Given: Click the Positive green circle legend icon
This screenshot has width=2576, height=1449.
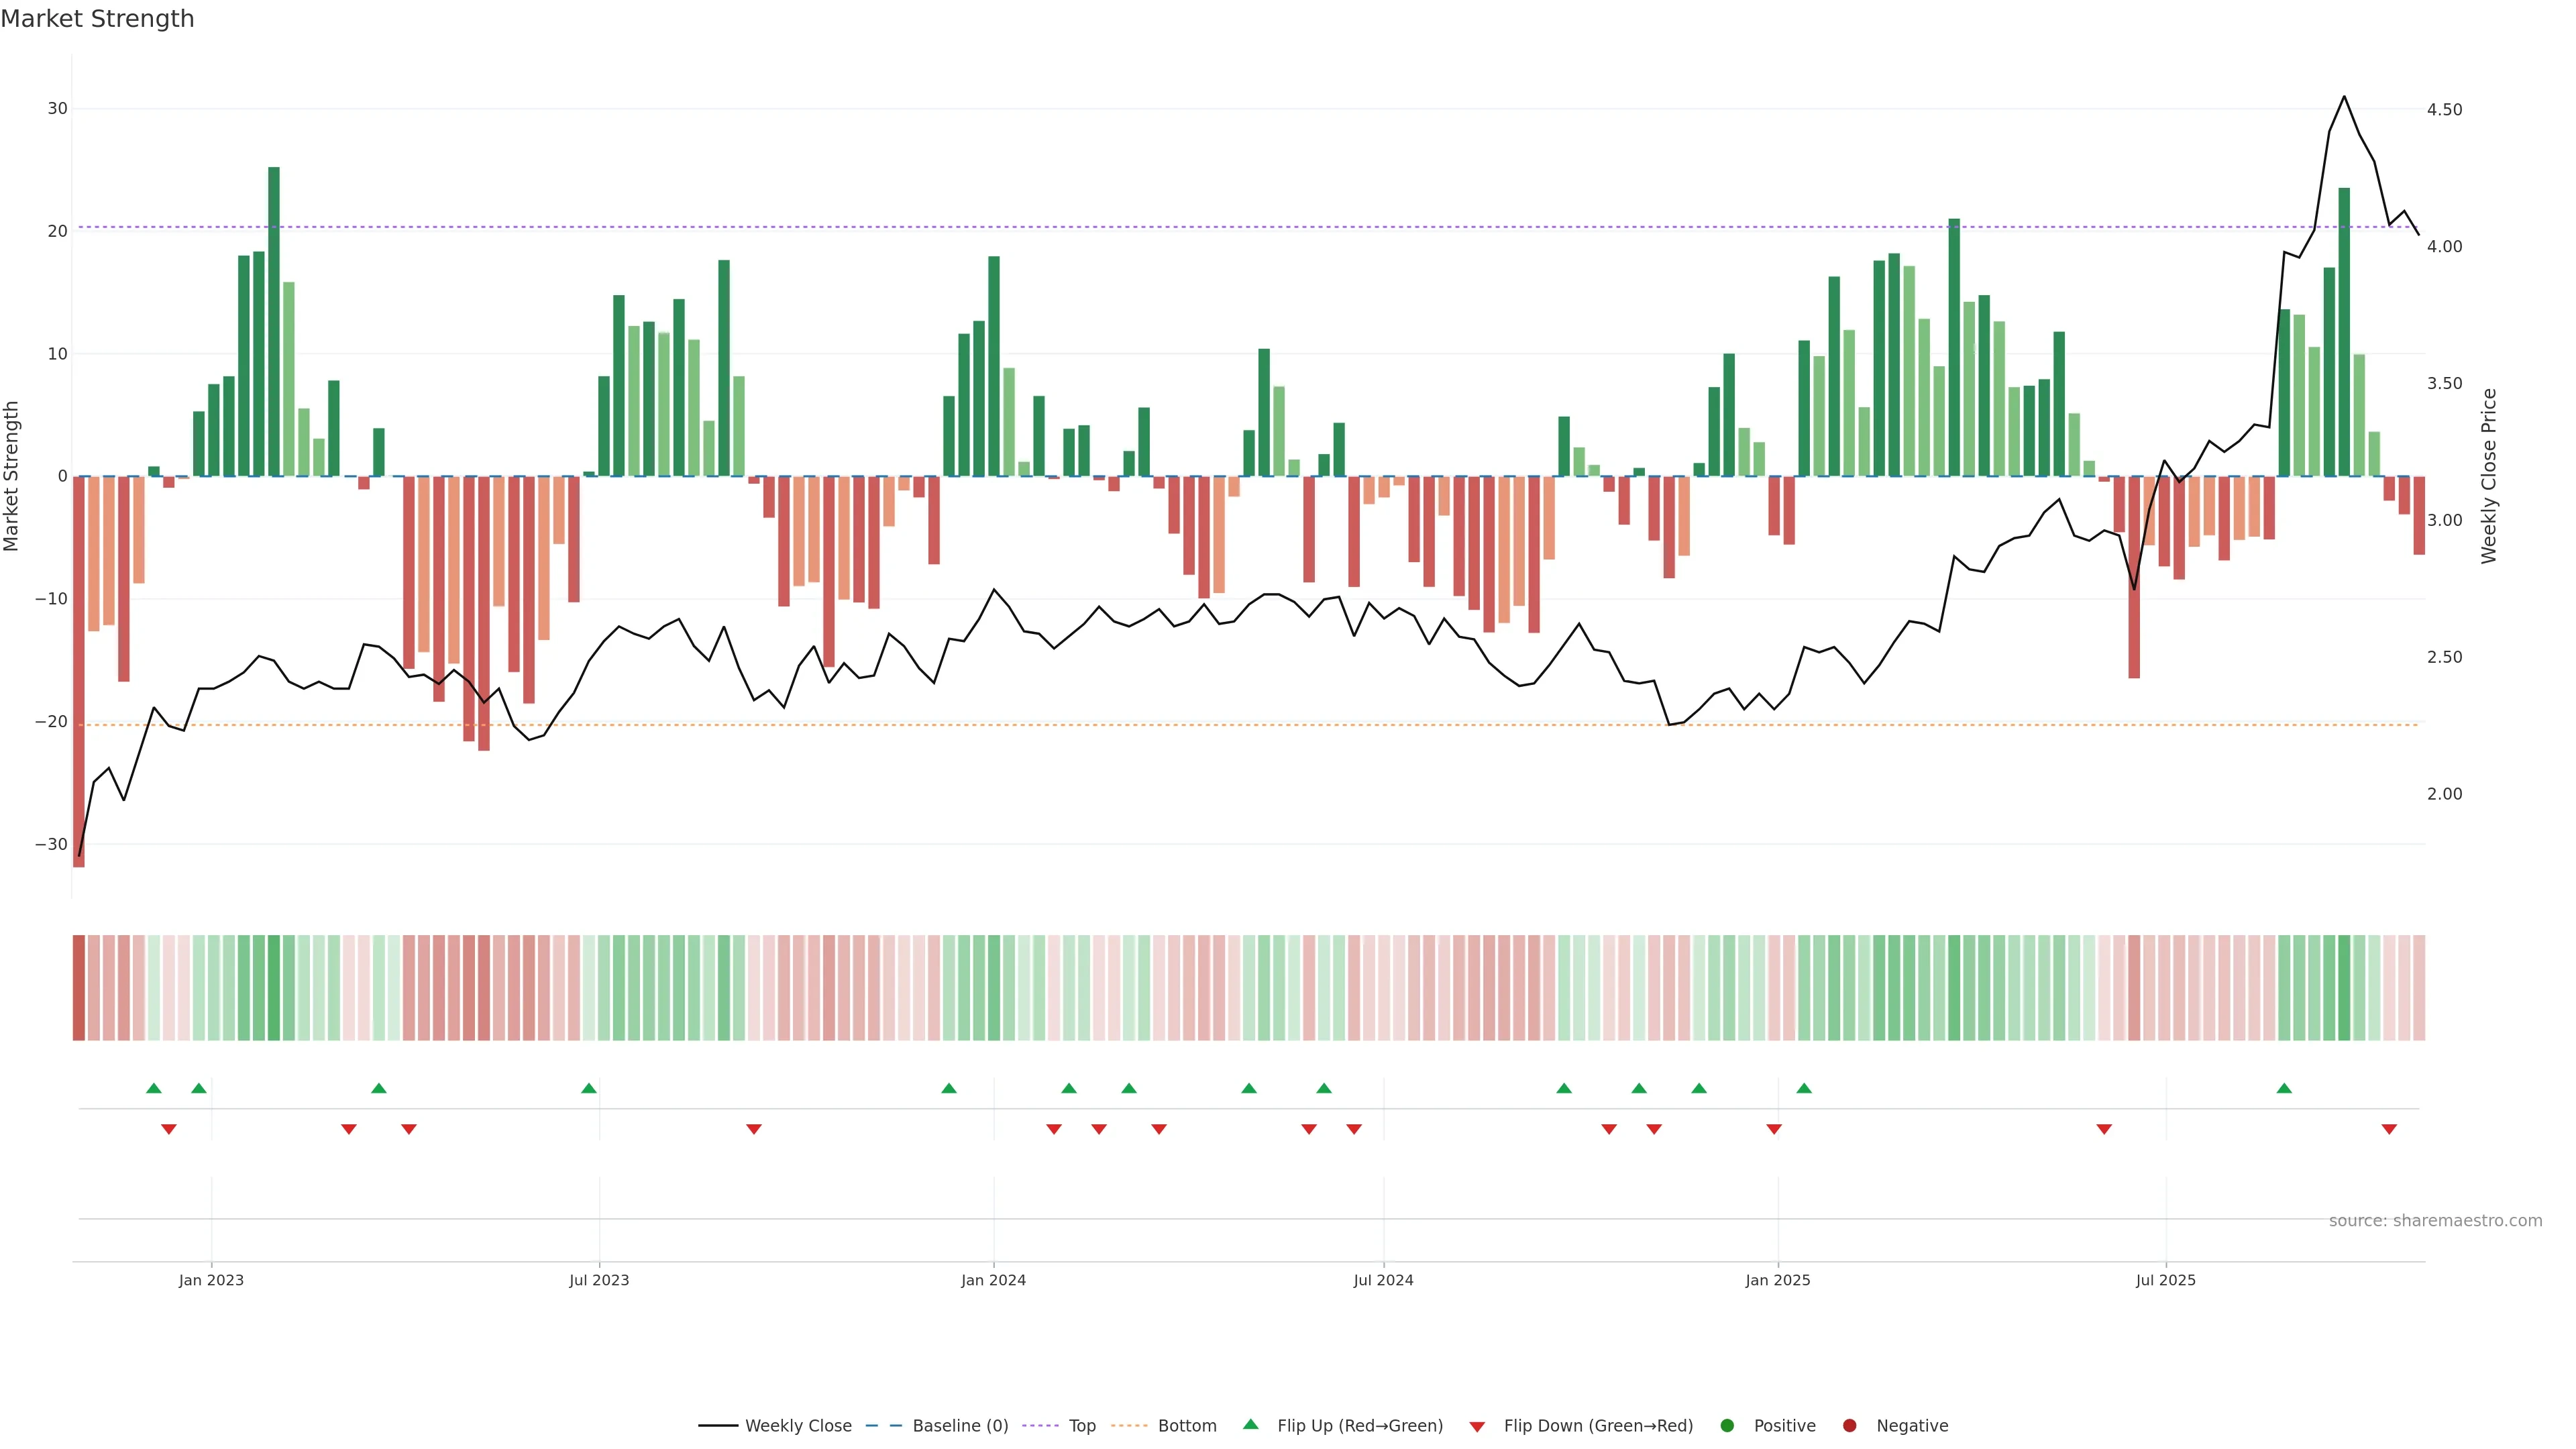Looking at the screenshot, I should (1727, 1426).
